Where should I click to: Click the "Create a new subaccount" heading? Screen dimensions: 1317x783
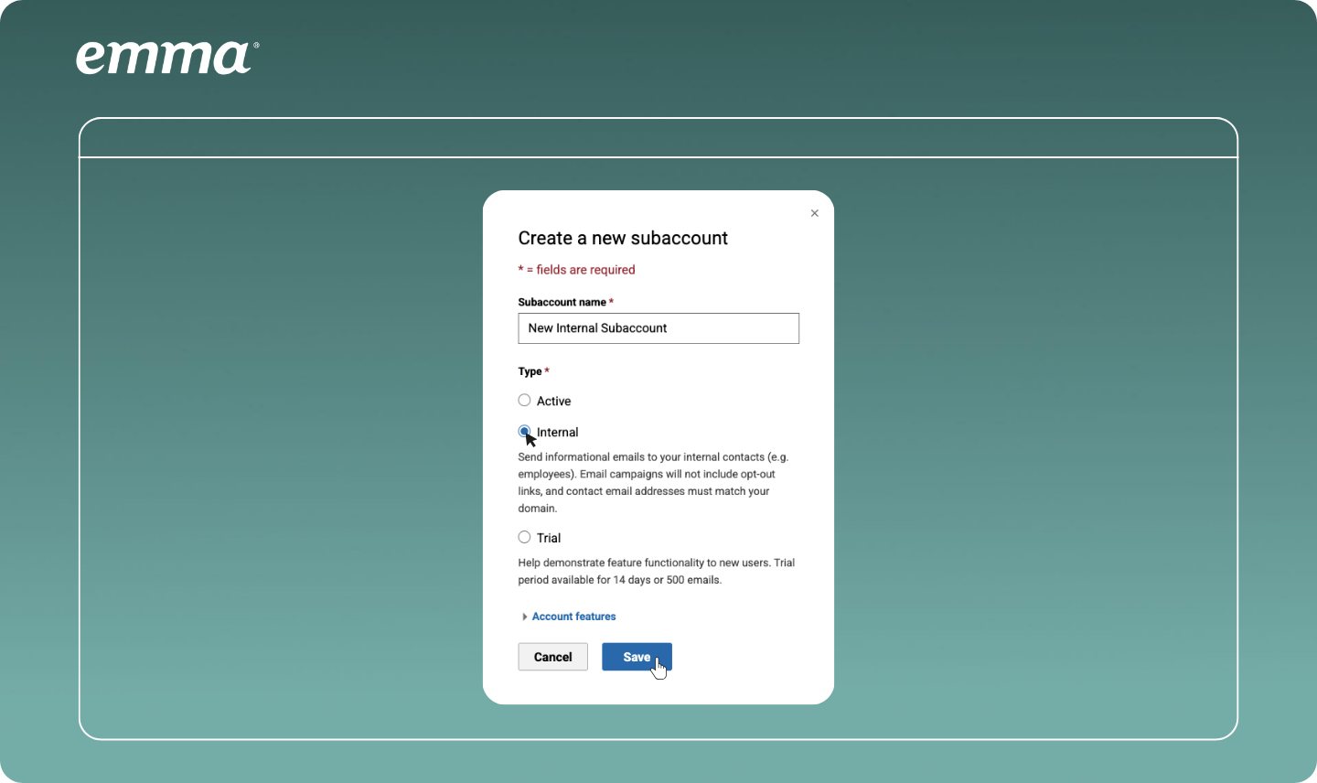pos(623,238)
